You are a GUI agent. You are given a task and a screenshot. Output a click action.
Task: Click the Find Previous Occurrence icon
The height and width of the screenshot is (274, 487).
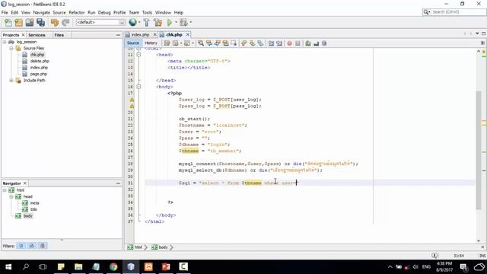pos(209,43)
